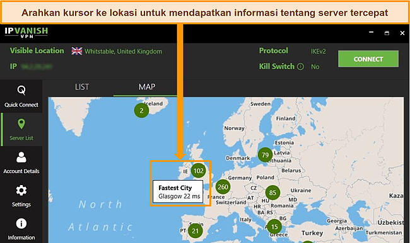The height and width of the screenshot is (243, 410).
Task: Switch to the LIST tab
Action: click(x=82, y=87)
